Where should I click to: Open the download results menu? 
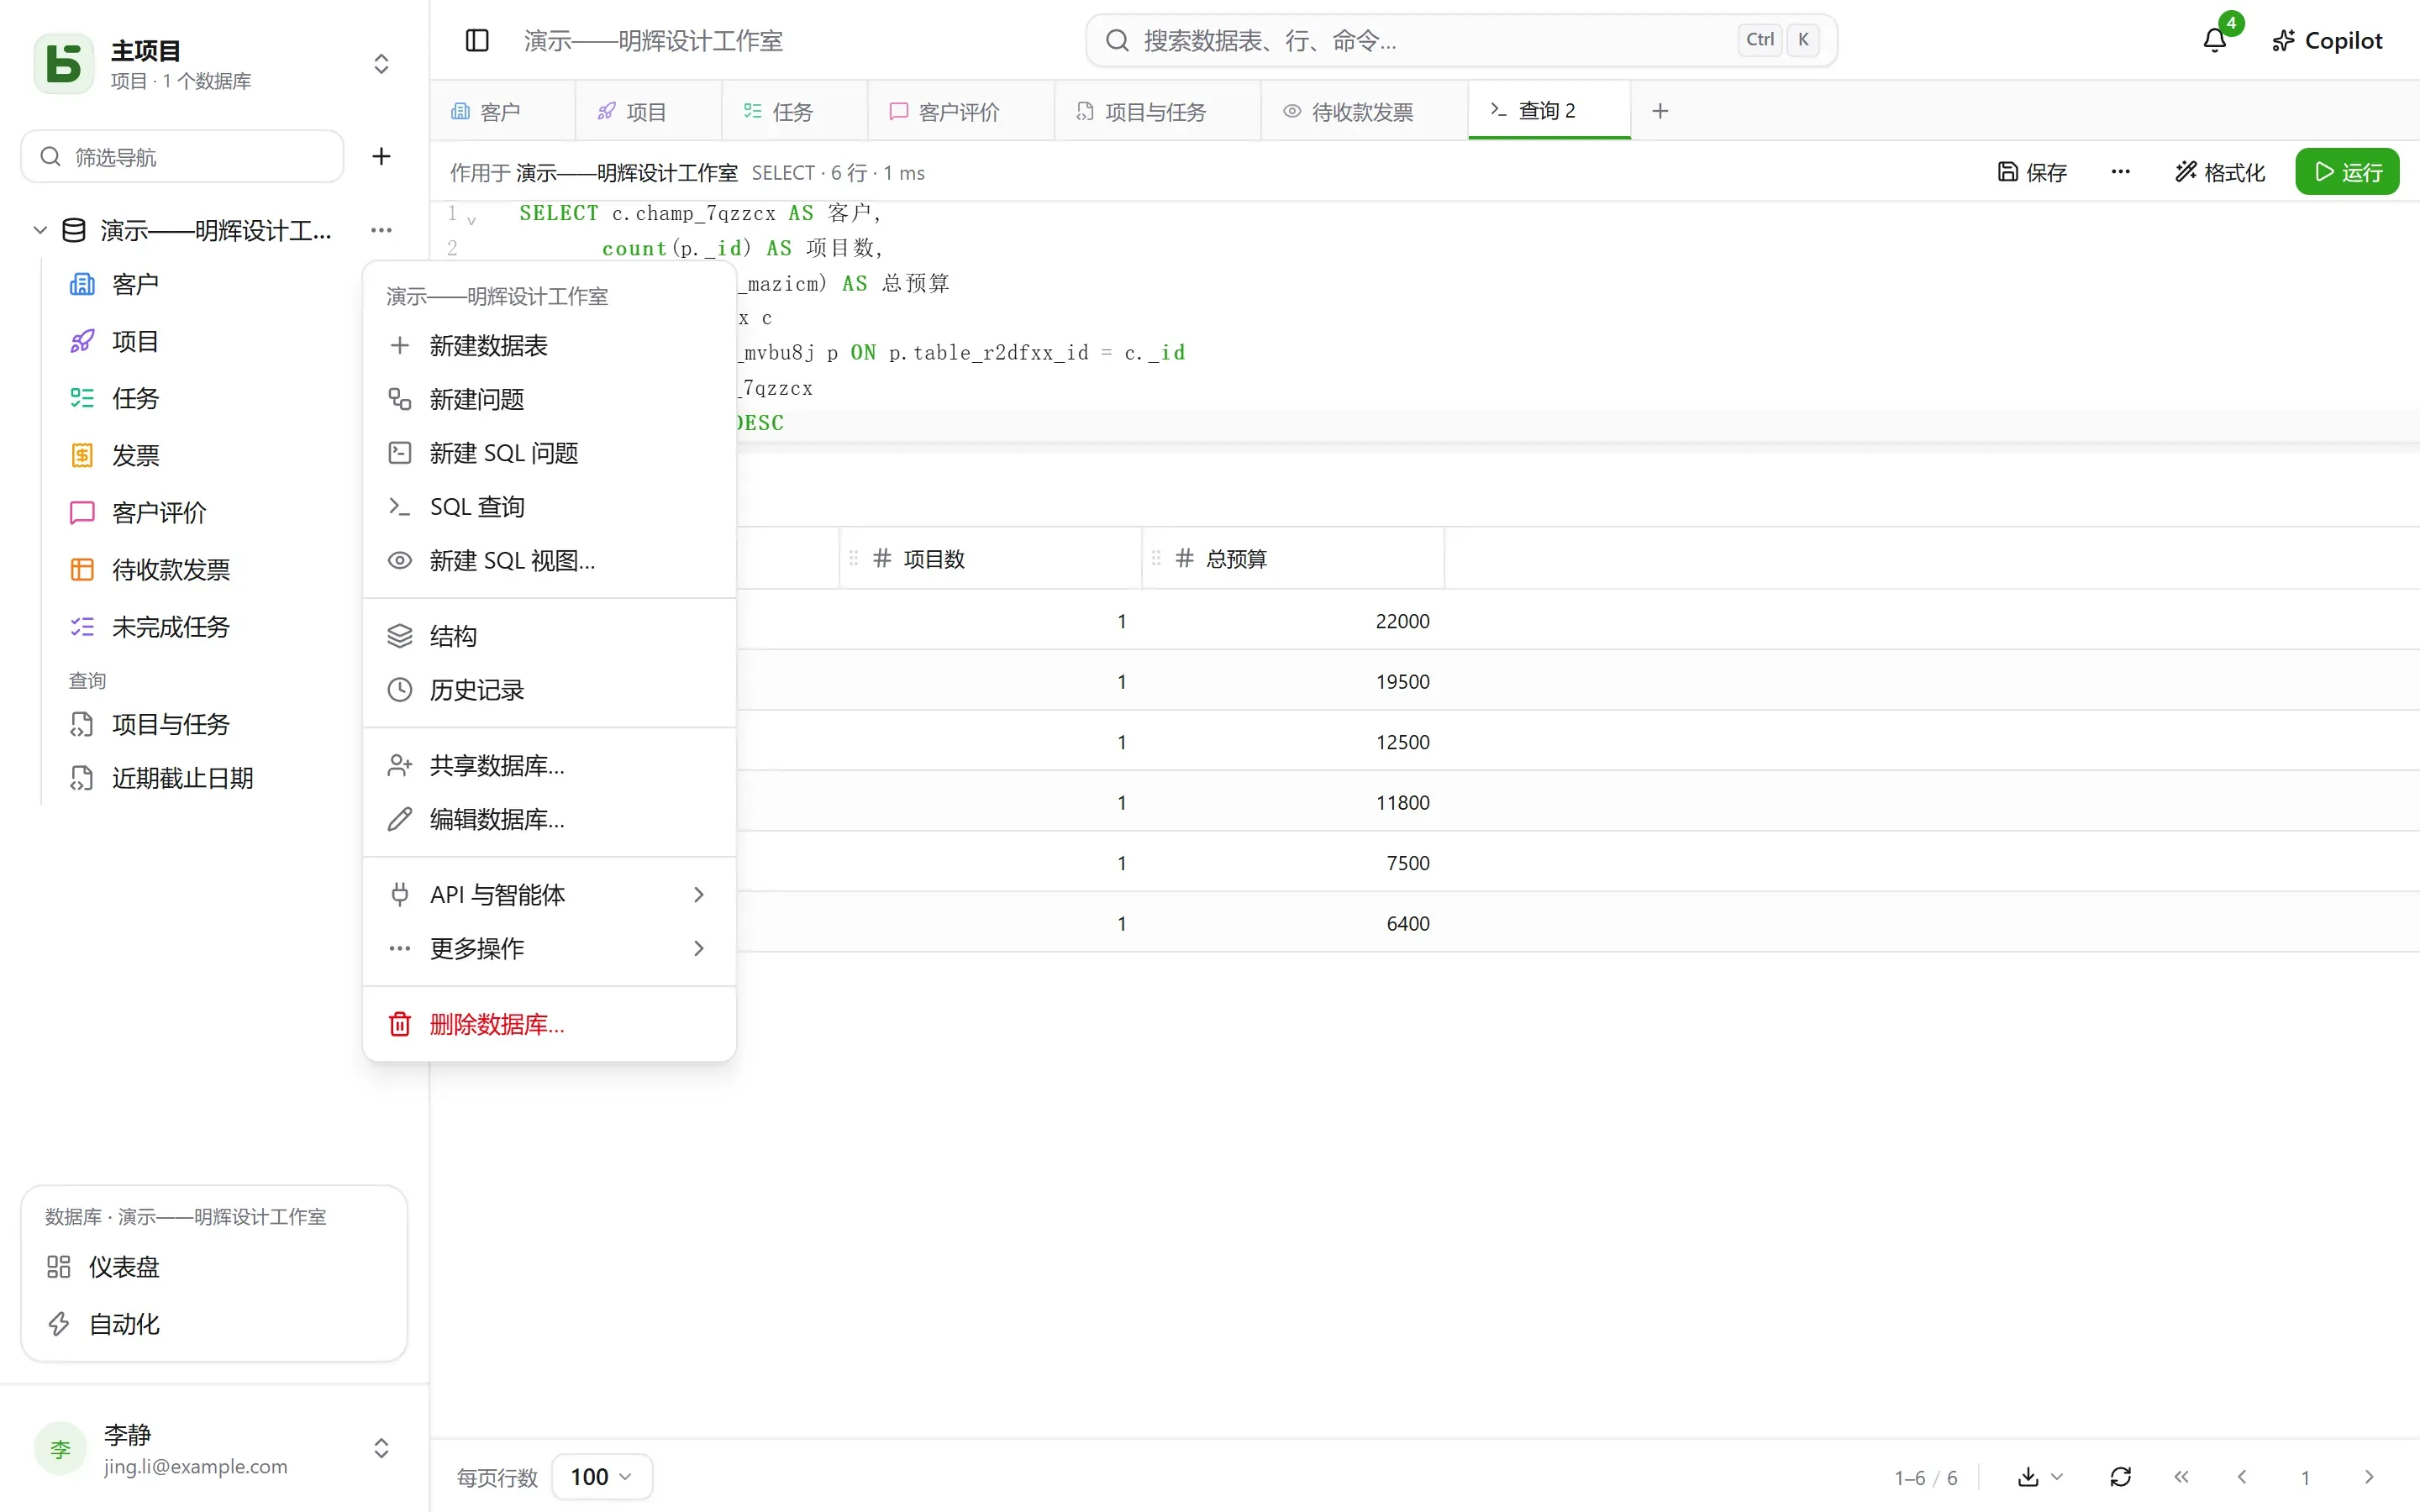(2040, 1477)
